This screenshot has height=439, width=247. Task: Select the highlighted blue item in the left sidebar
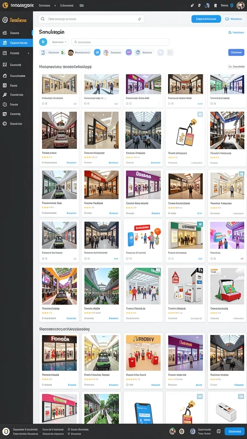pos(16,43)
